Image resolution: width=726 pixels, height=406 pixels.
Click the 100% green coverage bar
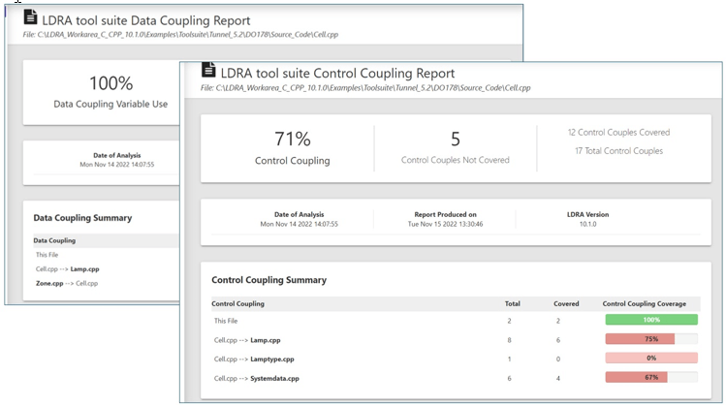pyautogui.click(x=651, y=320)
